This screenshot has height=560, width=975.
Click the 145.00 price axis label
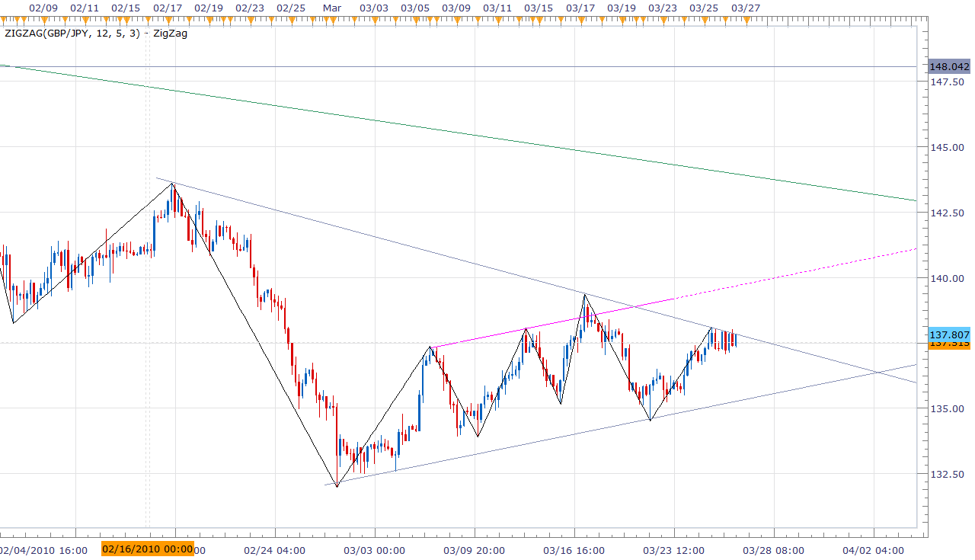pos(945,147)
